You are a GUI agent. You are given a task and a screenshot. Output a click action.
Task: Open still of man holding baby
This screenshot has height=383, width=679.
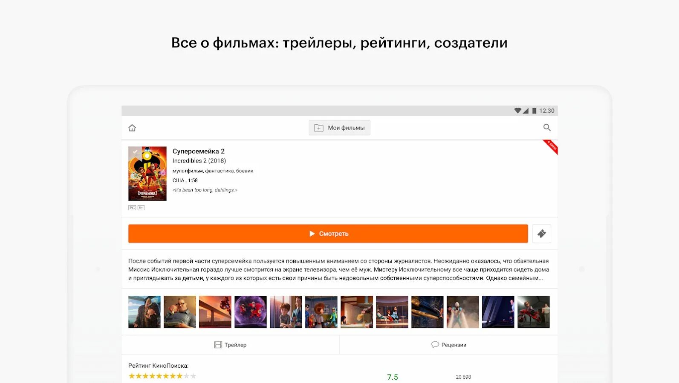pos(180,312)
